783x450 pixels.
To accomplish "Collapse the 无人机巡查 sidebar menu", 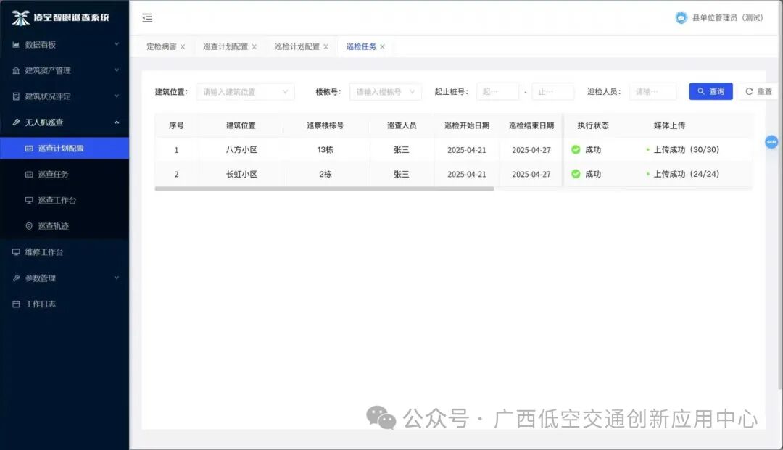I will click(65, 122).
